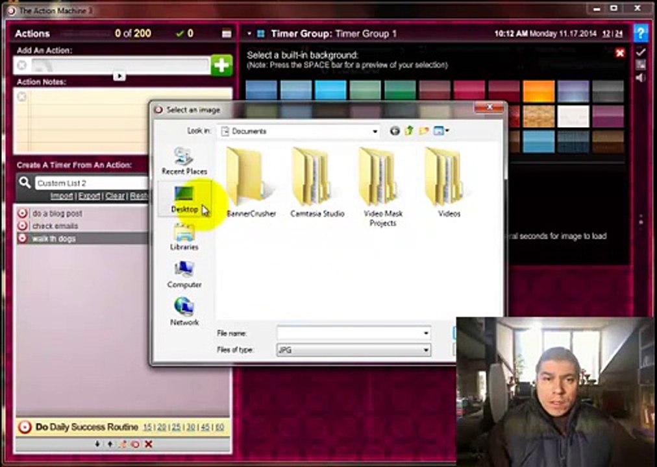
Task: Click the Timer Group grid icon
Action: click(260, 34)
